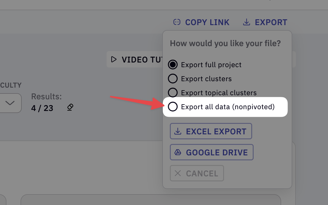Click the download icon in Excel Export
Screen dimensions: 328x205
click(x=178, y=131)
